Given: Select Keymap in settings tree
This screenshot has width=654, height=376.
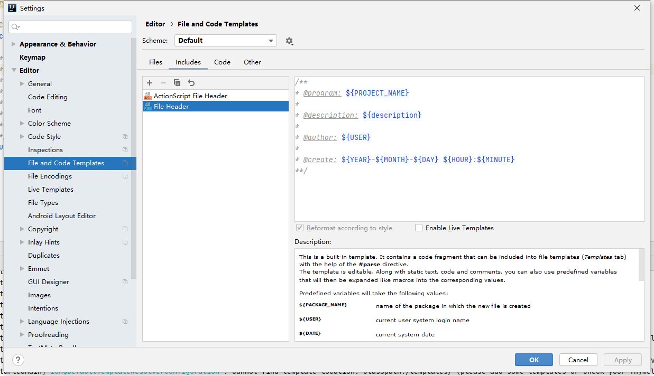Looking at the screenshot, I should tap(32, 58).
